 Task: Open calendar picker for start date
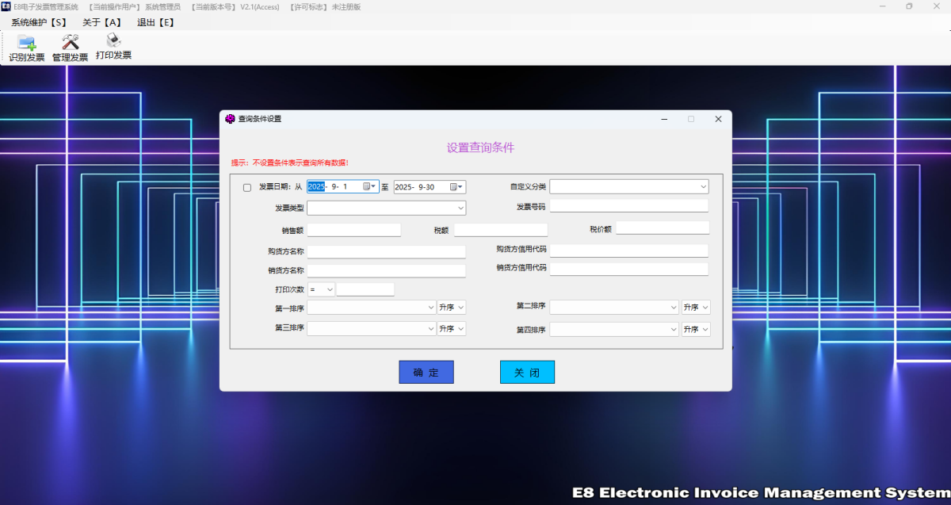(x=369, y=186)
